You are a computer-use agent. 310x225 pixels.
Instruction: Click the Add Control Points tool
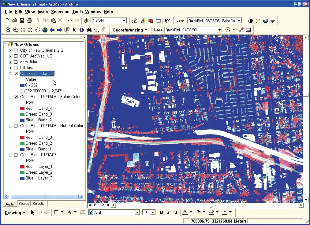pos(241,30)
